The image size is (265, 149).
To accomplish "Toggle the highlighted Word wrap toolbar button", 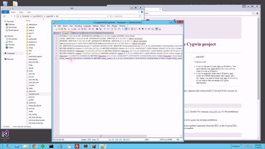I will click(126, 29).
